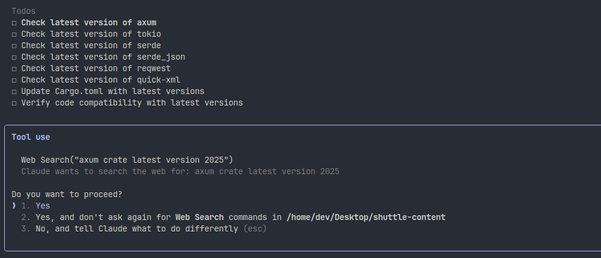Screen dimensions: 601x258
Task: Click the "Todos" heading
Action: pyautogui.click(x=24, y=11)
